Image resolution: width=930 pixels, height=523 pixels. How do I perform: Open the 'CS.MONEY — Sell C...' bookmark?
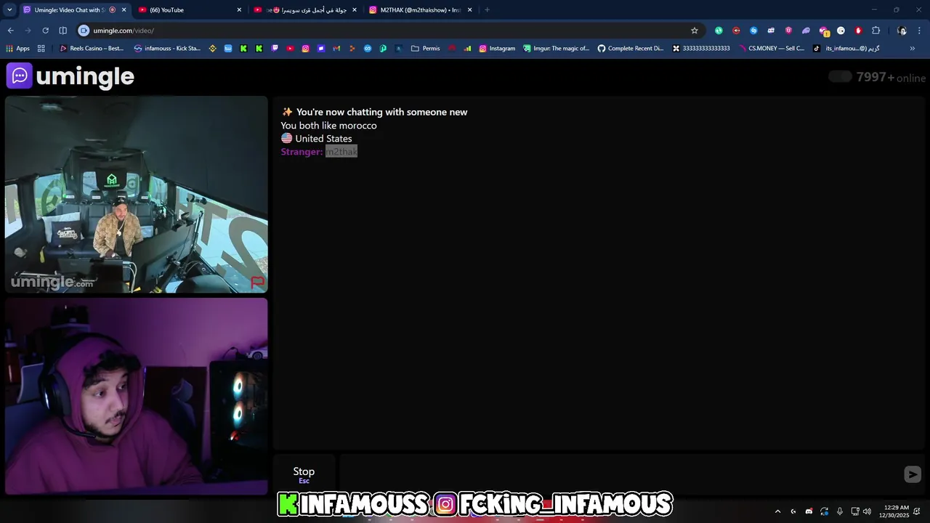[772, 49]
